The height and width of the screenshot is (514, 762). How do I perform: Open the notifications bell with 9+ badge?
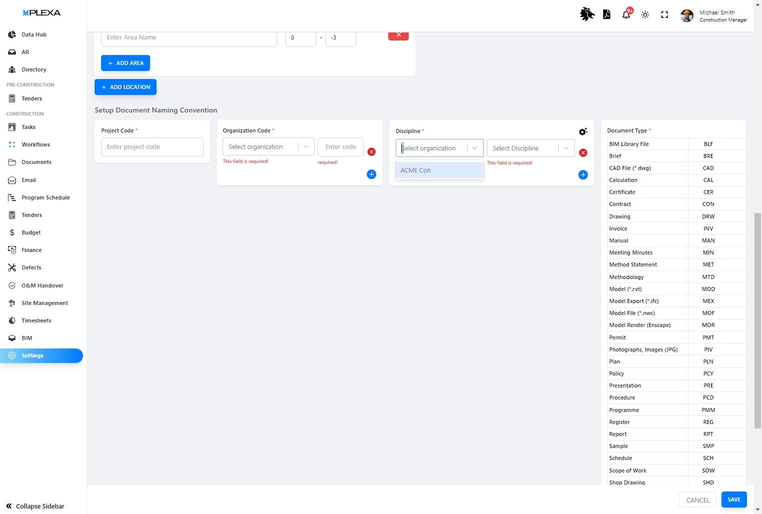coord(625,14)
